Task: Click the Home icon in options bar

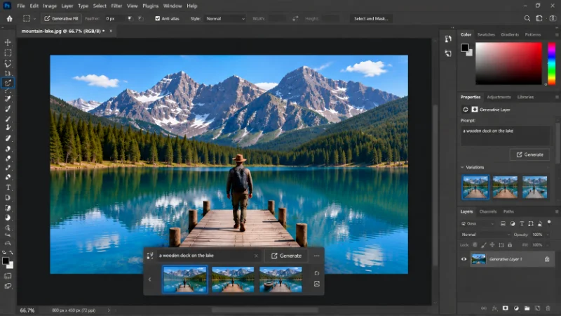Action: click(x=9, y=19)
